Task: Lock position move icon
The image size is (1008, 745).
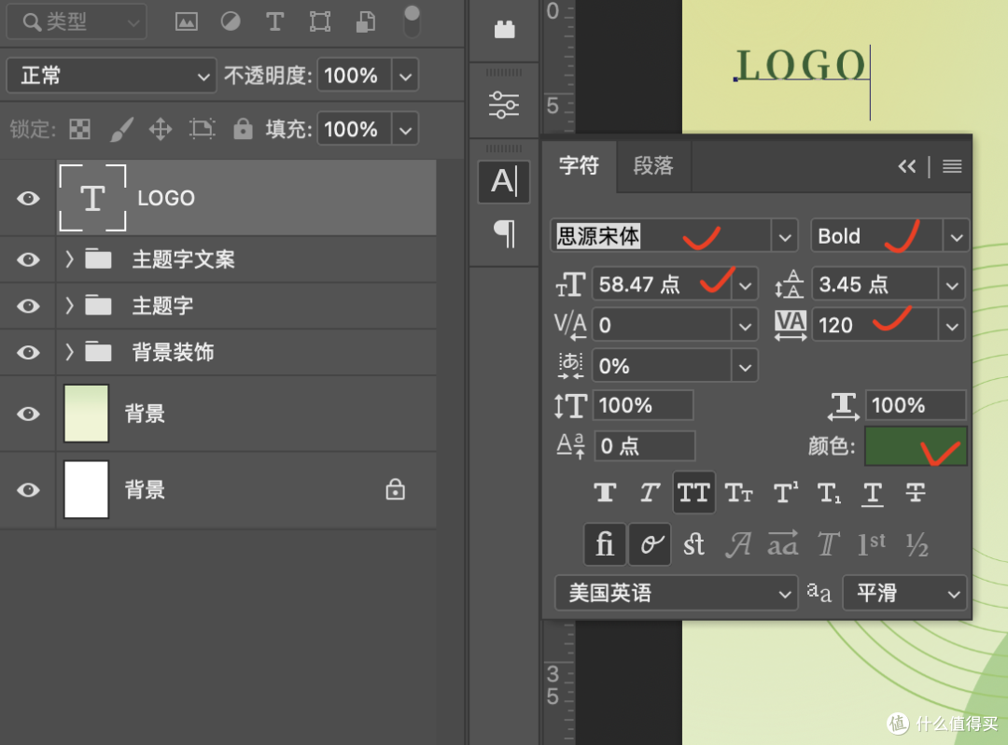Action: tap(161, 129)
